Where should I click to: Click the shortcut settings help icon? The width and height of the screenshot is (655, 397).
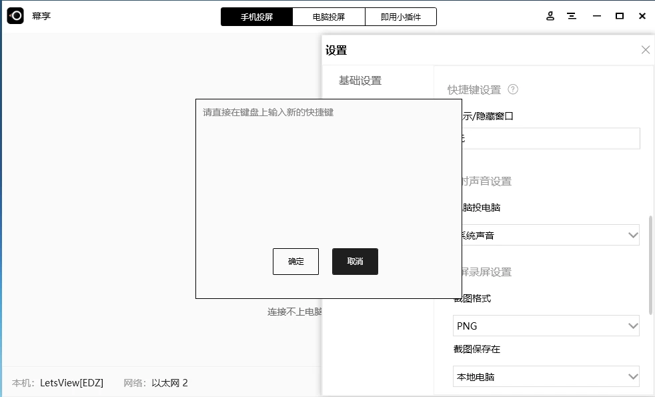point(512,89)
